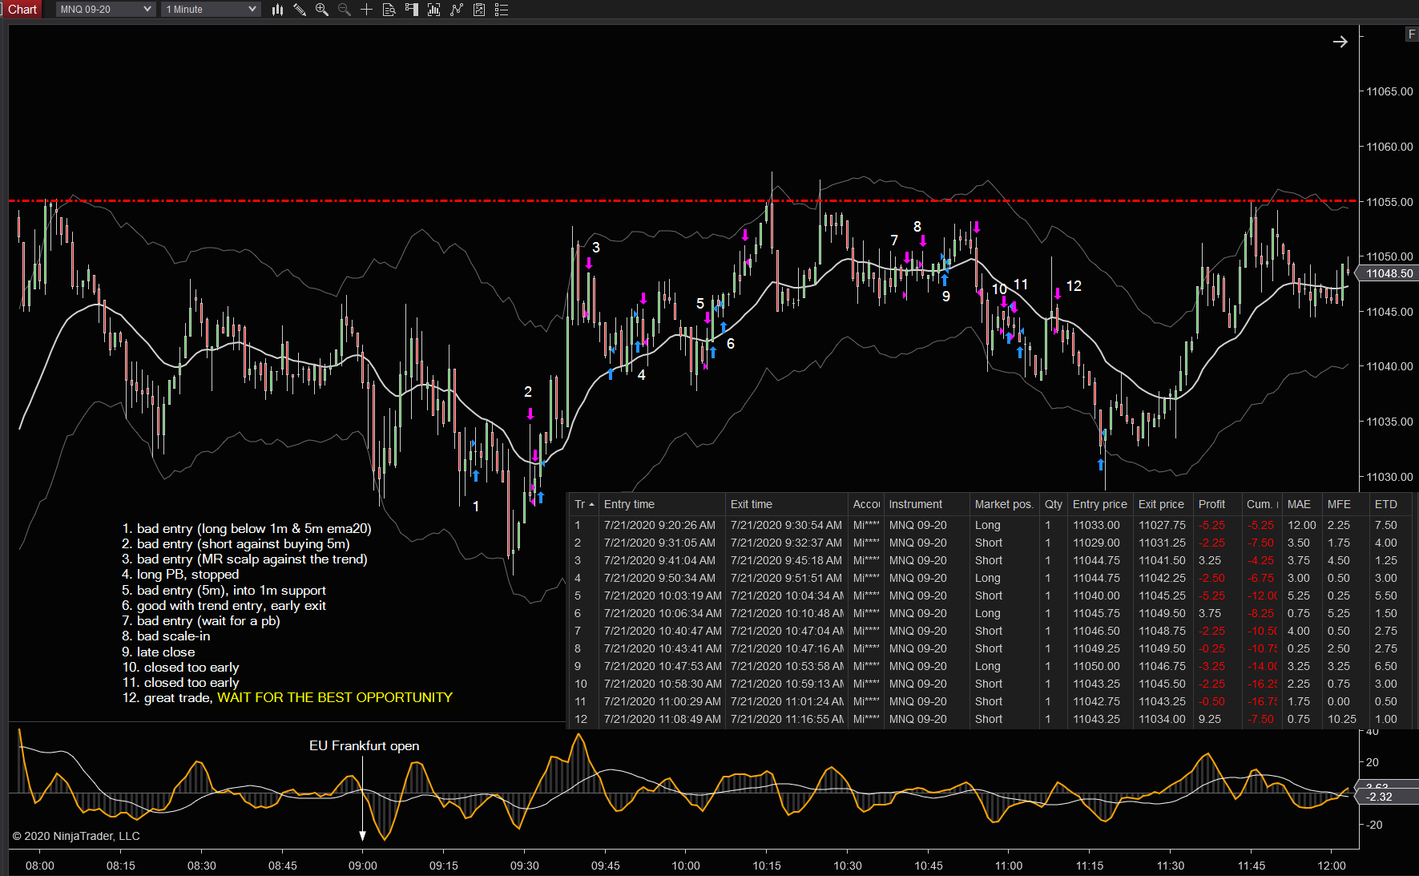The width and height of the screenshot is (1419, 876).
Task: Click entry time 7/21/2020 10:03:19 AM cell
Action: tap(663, 595)
